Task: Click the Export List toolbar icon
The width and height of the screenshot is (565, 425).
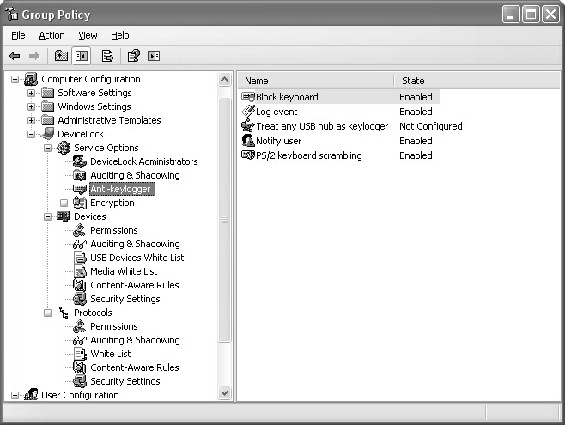Action: 107,56
